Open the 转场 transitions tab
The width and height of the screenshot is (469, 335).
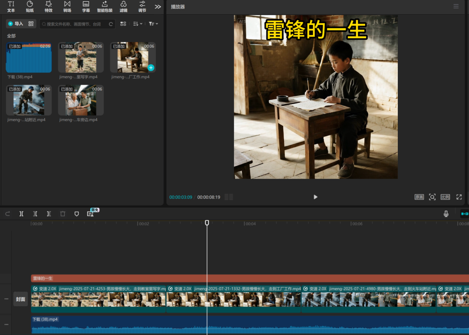[x=67, y=7]
